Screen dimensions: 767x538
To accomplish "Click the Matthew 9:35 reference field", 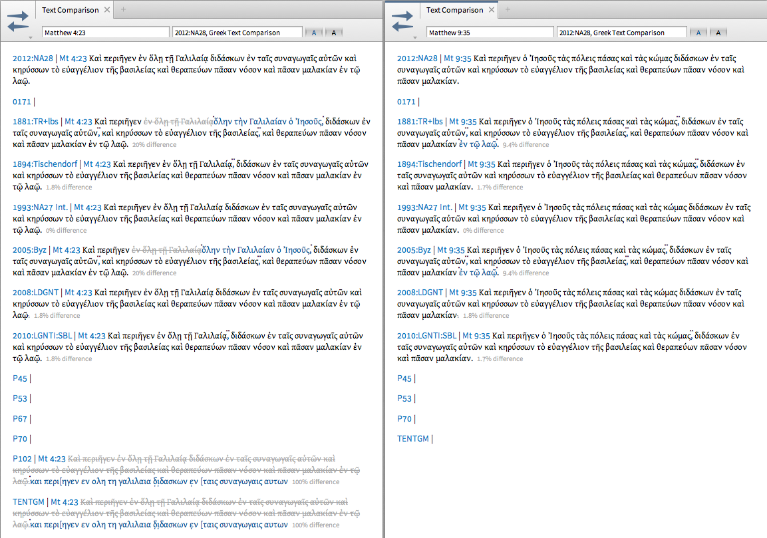I will pos(490,33).
